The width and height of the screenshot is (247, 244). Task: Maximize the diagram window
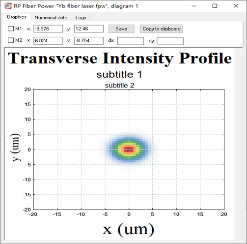tap(215, 6)
